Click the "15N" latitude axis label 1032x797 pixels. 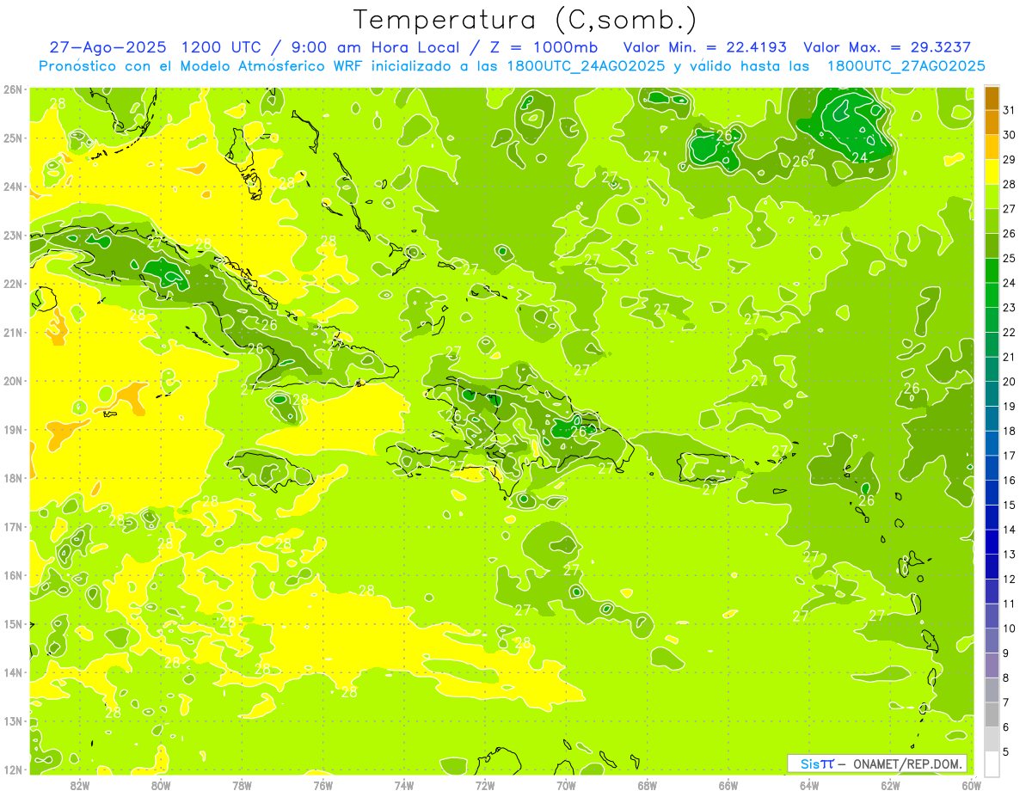click(13, 624)
